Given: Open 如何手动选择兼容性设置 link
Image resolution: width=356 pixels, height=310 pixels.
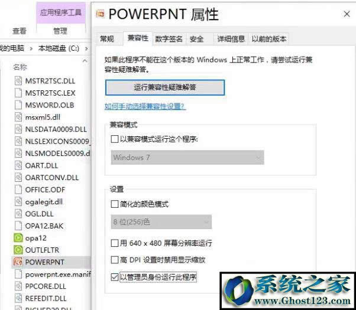Looking at the screenshot, I should [145, 106].
